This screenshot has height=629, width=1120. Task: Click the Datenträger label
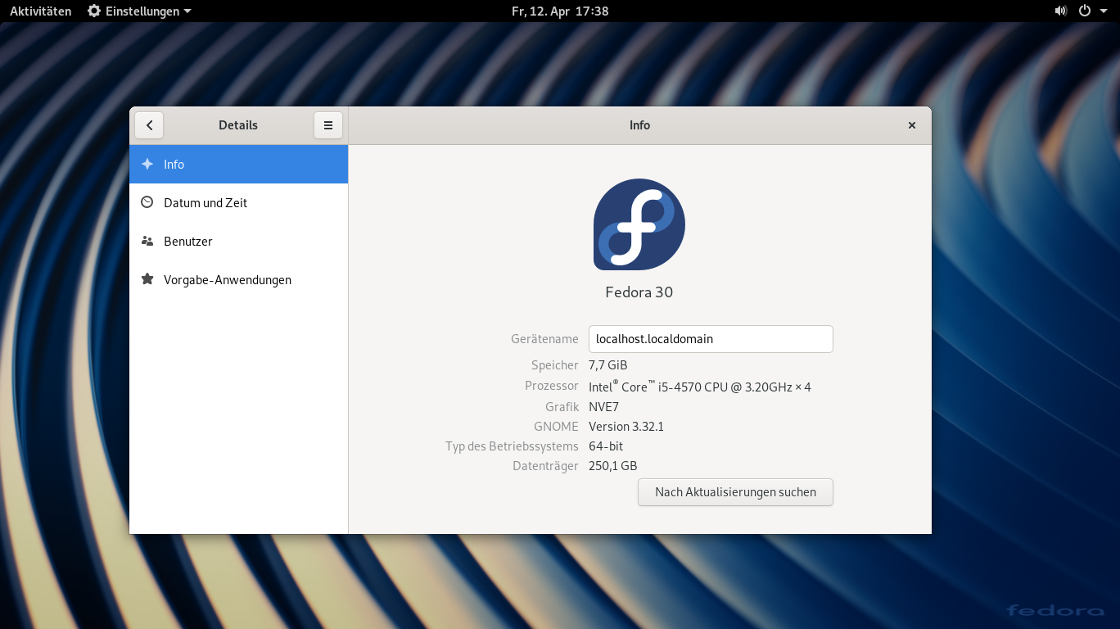pos(546,466)
